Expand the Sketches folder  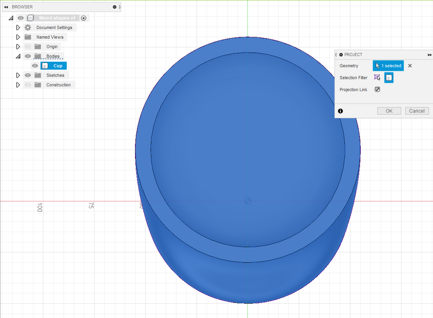(x=18, y=75)
